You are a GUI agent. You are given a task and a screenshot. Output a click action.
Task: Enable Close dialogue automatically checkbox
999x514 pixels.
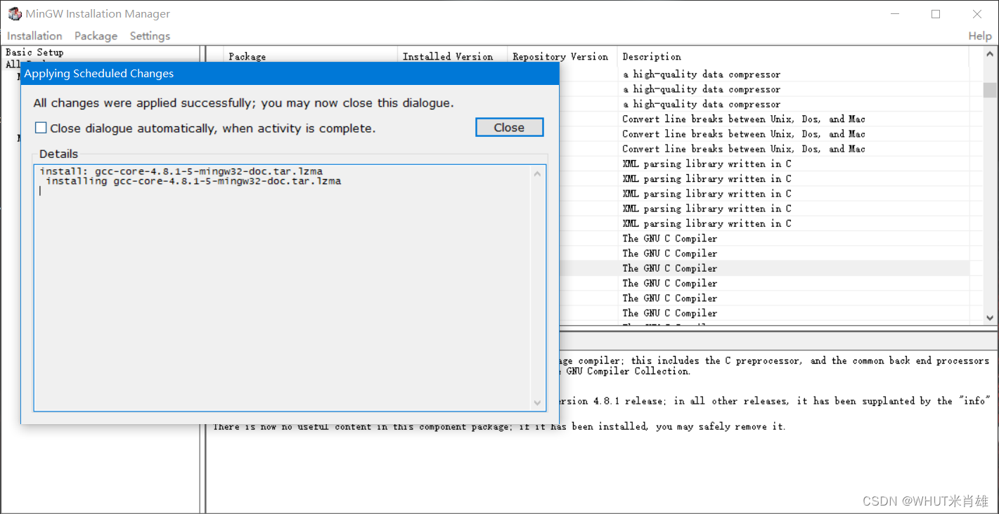pyautogui.click(x=41, y=128)
